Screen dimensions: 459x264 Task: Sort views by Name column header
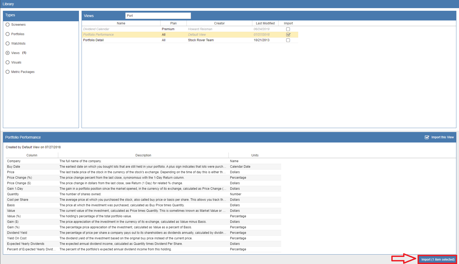[x=121, y=23]
